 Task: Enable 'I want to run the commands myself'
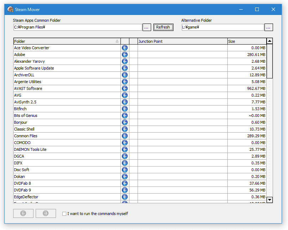coord(64,214)
